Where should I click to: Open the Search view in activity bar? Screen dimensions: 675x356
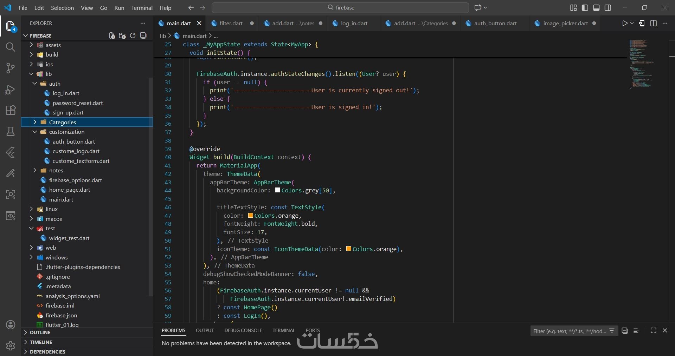[x=11, y=47]
